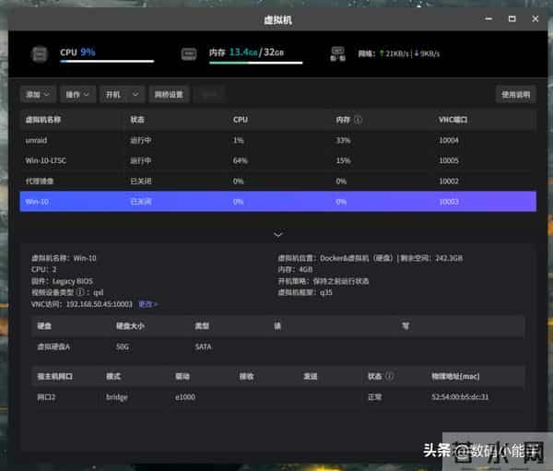Close the 虚拟机 window
The image size is (553, 471).
[x=535, y=18]
